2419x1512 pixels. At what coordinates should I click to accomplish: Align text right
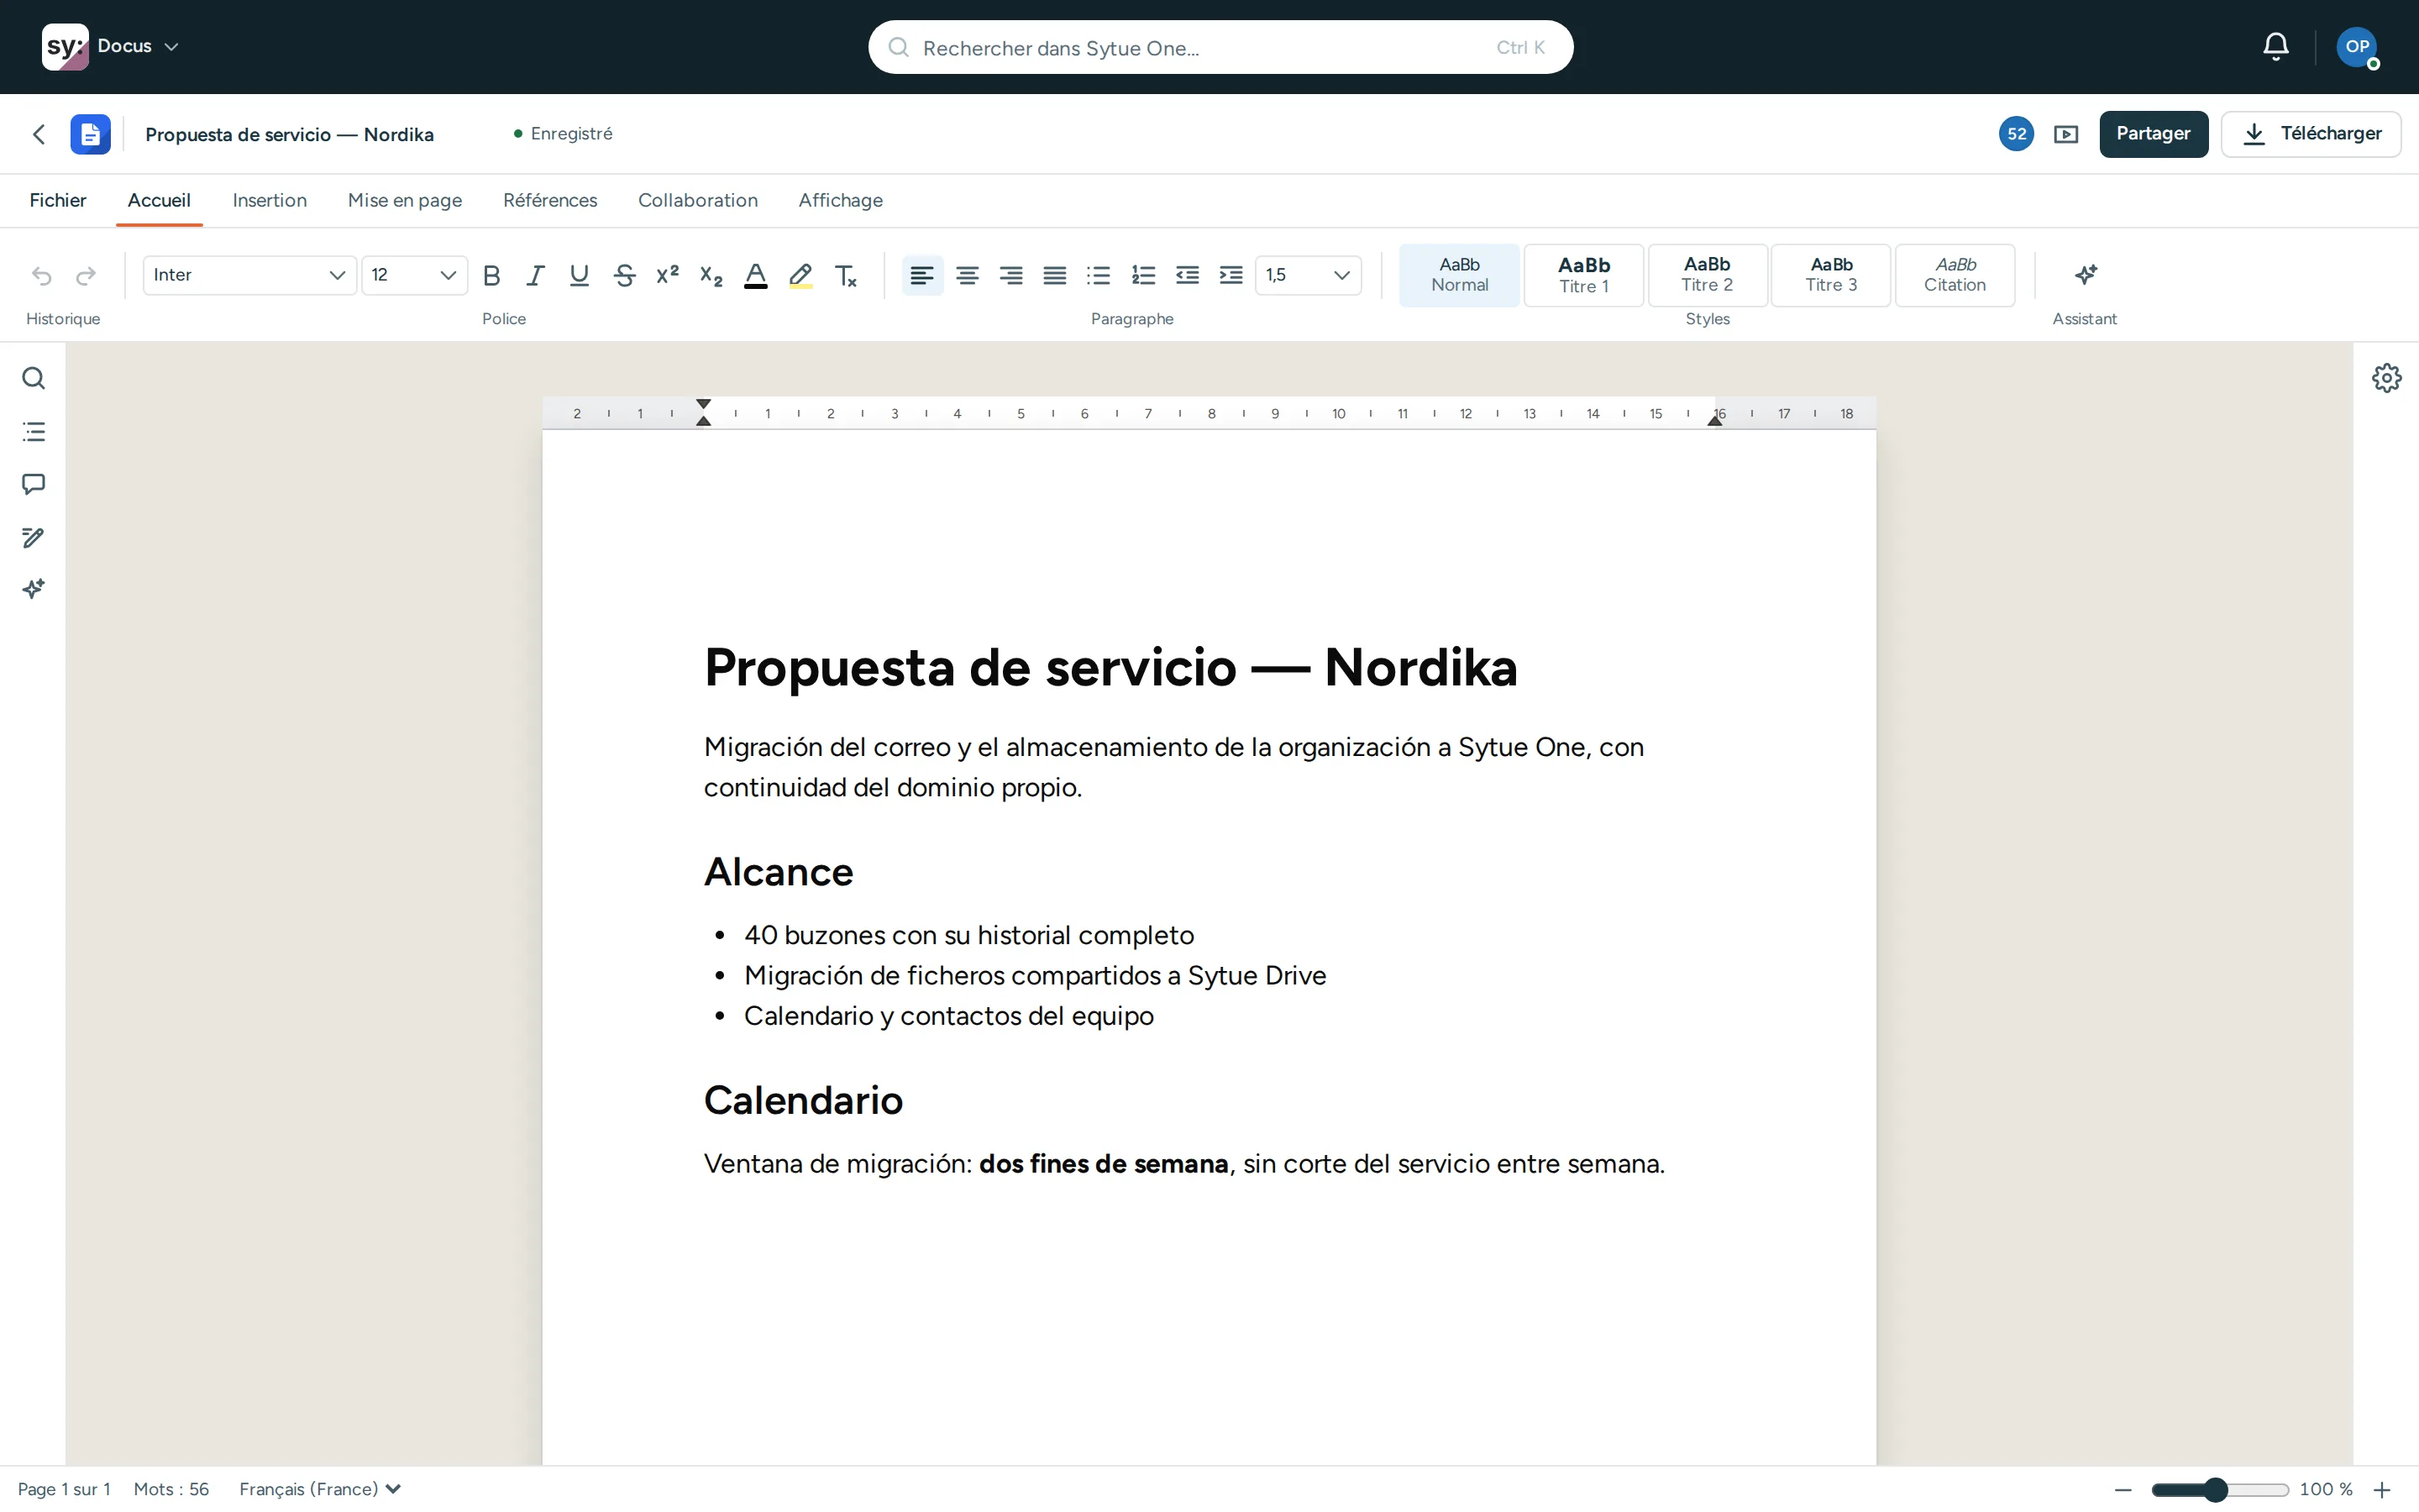(x=1010, y=275)
